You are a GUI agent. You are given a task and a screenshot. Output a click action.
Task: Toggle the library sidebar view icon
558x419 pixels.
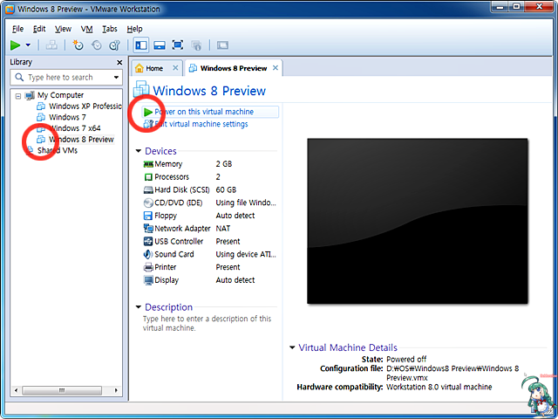[141, 45]
